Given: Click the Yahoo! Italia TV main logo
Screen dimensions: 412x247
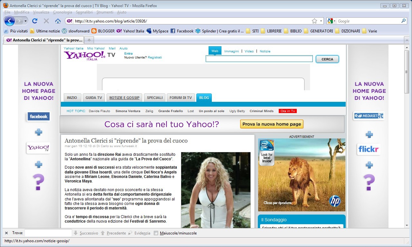Looking at the screenshot, I should [x=89, y=55].
